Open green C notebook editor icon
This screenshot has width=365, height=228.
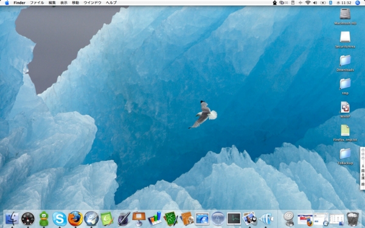click(107, 219)
